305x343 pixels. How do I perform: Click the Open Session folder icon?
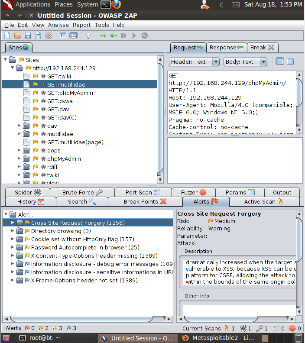(17, 36)
